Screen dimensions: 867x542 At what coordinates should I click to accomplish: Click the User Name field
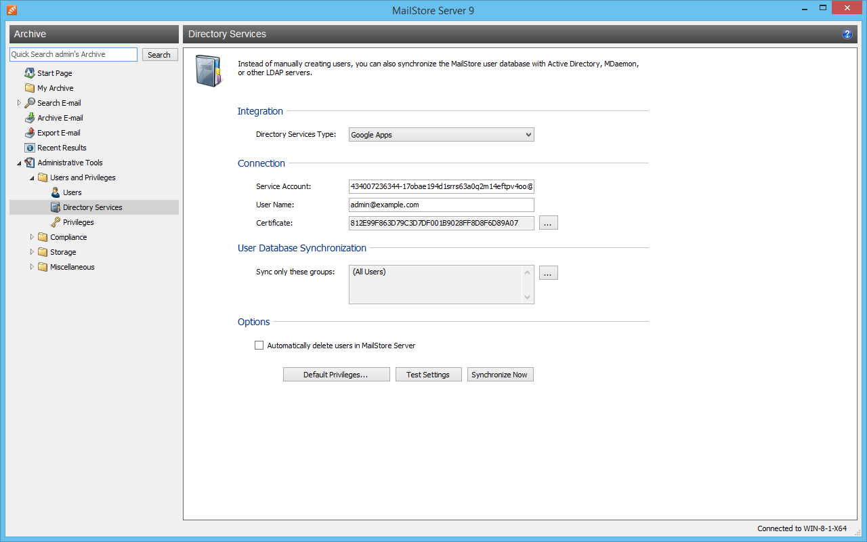pyautogui.click(x=442, y=205)
